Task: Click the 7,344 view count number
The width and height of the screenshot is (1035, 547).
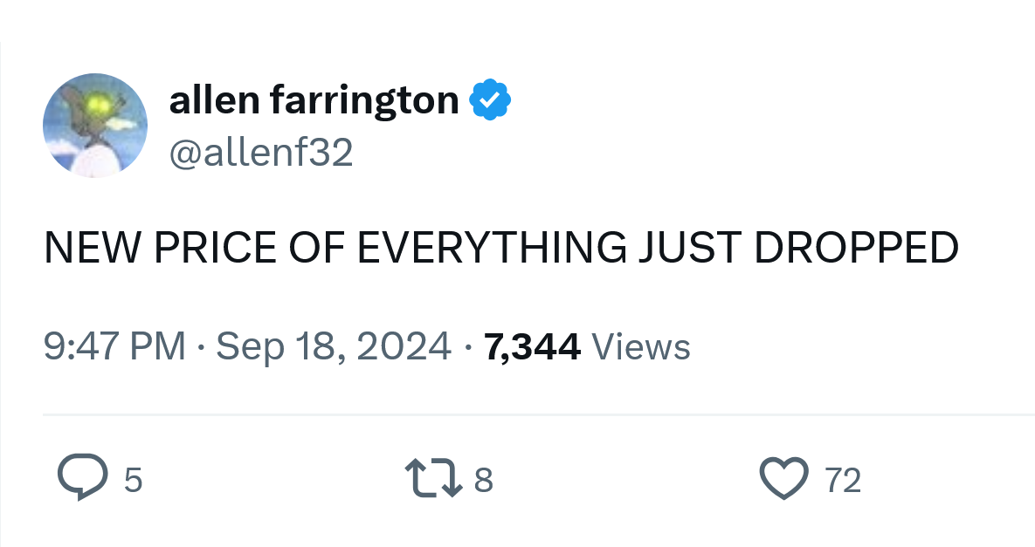Action: [532, 346]
